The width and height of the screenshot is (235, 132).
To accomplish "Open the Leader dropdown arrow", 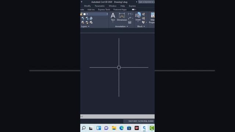I will click(133, 18).
